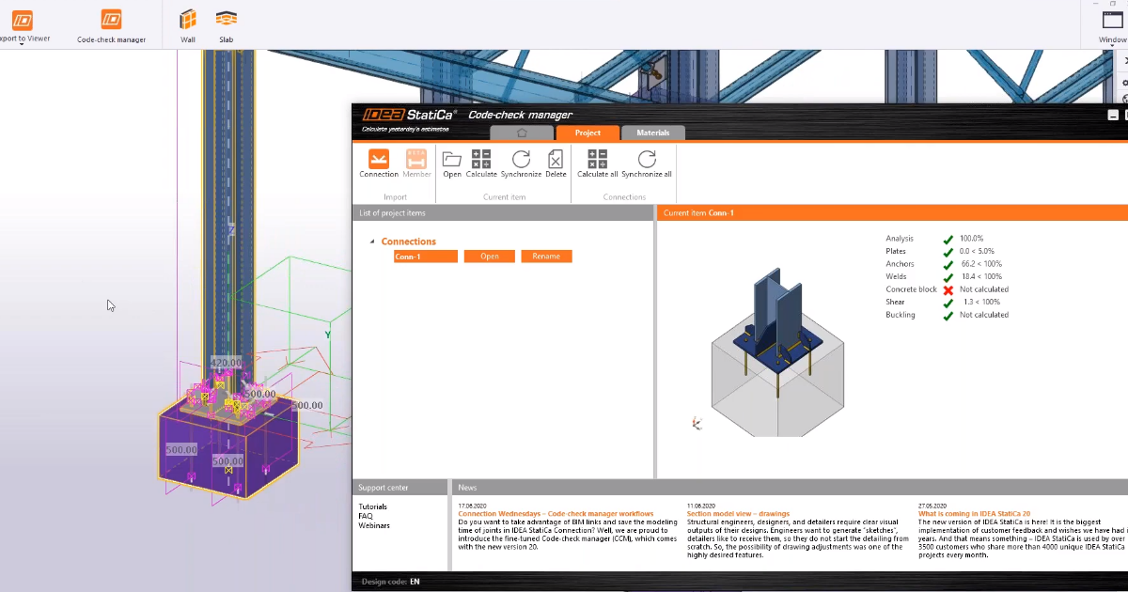Viewport: 1128px width, 592px height.
Task: Open the home tab of Code-check manager
Action: [x=522, y=132]
